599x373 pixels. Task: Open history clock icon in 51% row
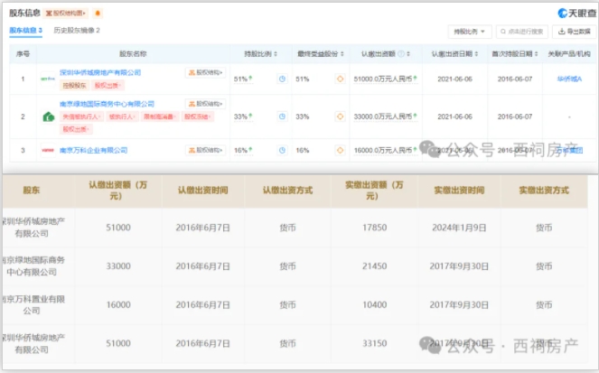(282, 79)
